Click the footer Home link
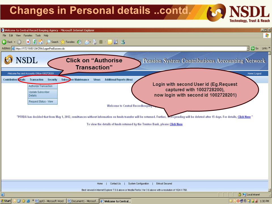The width and height of the screenshot is (272, 204). pos(100,184)
